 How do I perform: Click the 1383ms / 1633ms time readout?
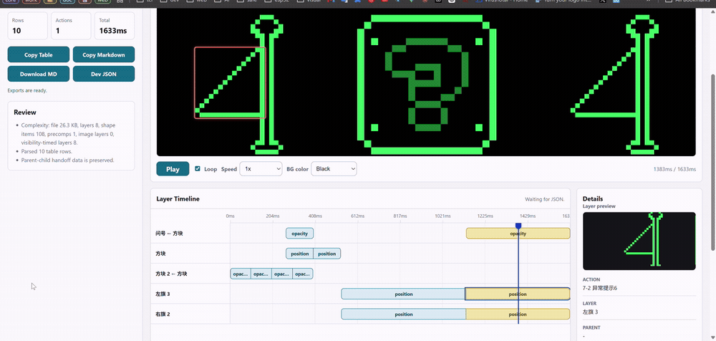tap(674, 169)
